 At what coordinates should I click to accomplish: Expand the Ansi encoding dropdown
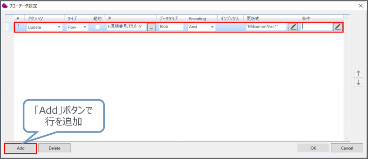pos(212,27)
